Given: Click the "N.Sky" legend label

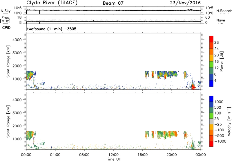Looking at the screenshot, I should [6, 11].
